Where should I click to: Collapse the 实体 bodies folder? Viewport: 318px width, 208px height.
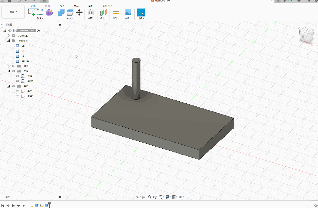[x=9, y=71]
